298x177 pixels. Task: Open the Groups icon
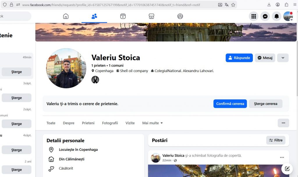[x=180, y=16]
